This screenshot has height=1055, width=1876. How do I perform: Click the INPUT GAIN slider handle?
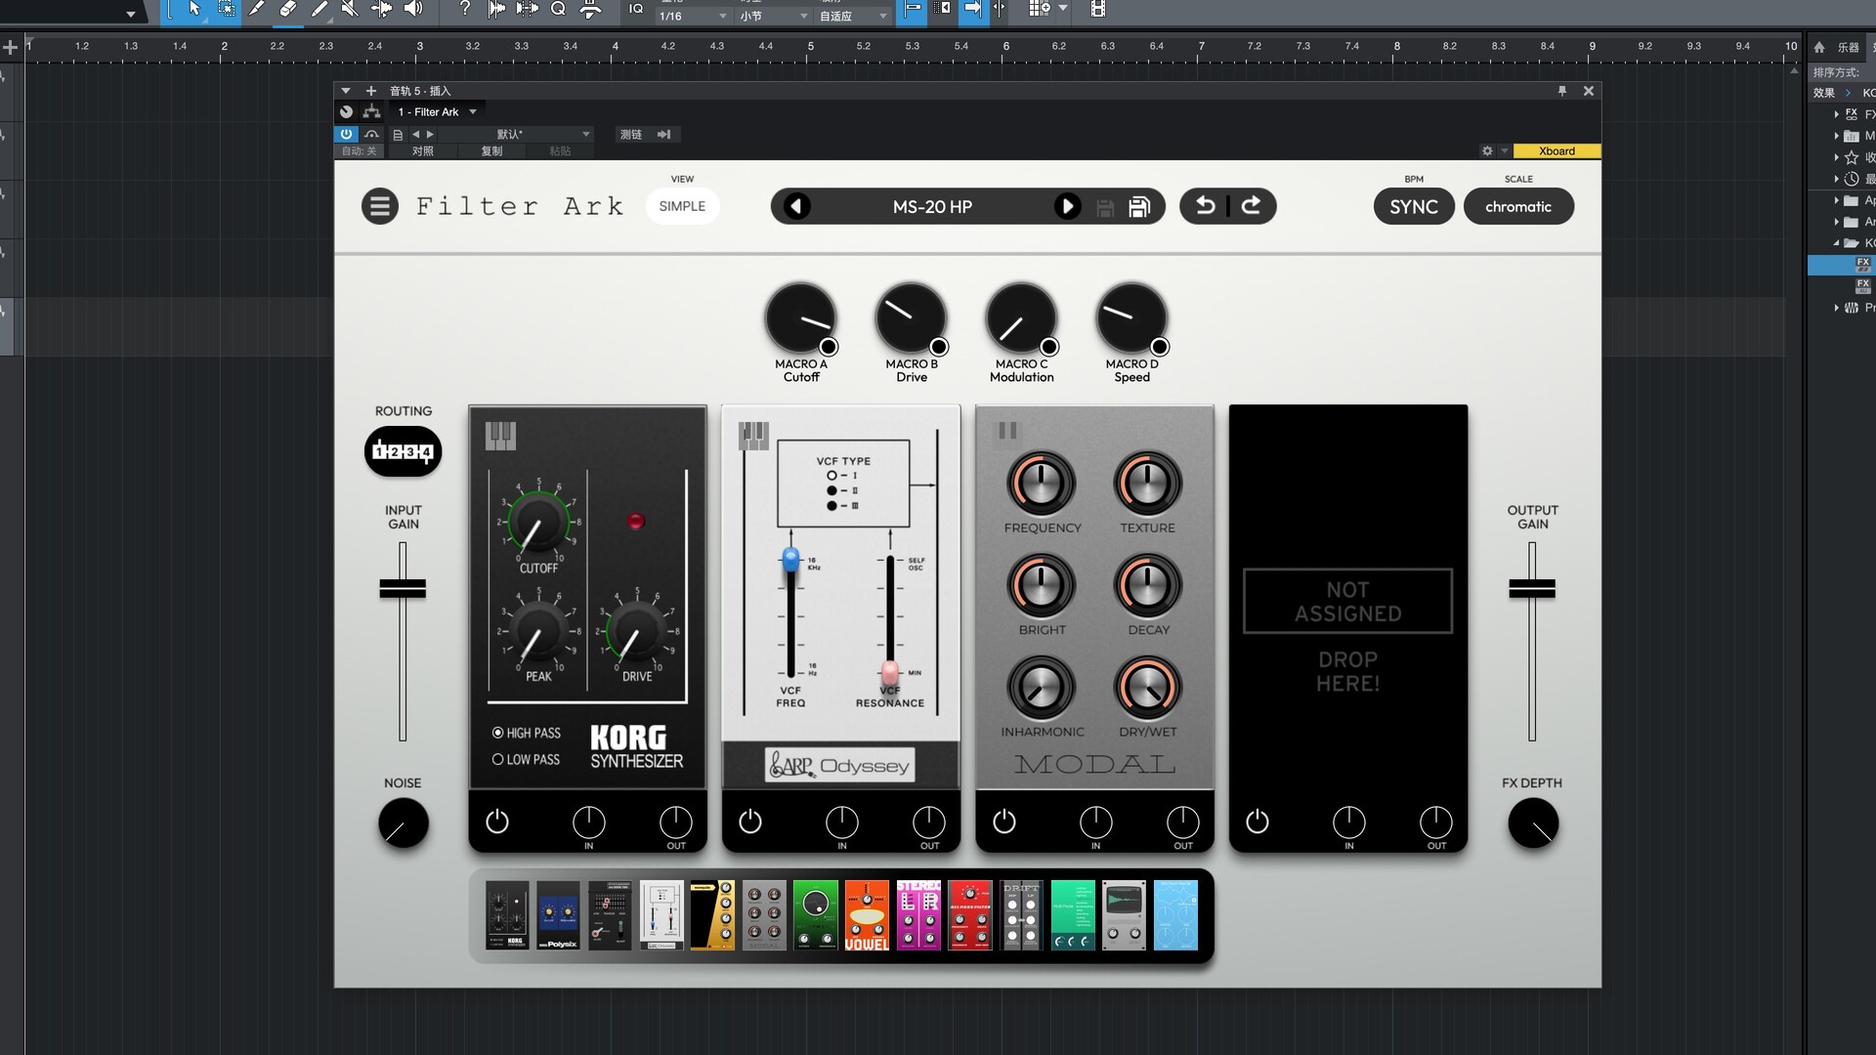click(x=403, y=588)
